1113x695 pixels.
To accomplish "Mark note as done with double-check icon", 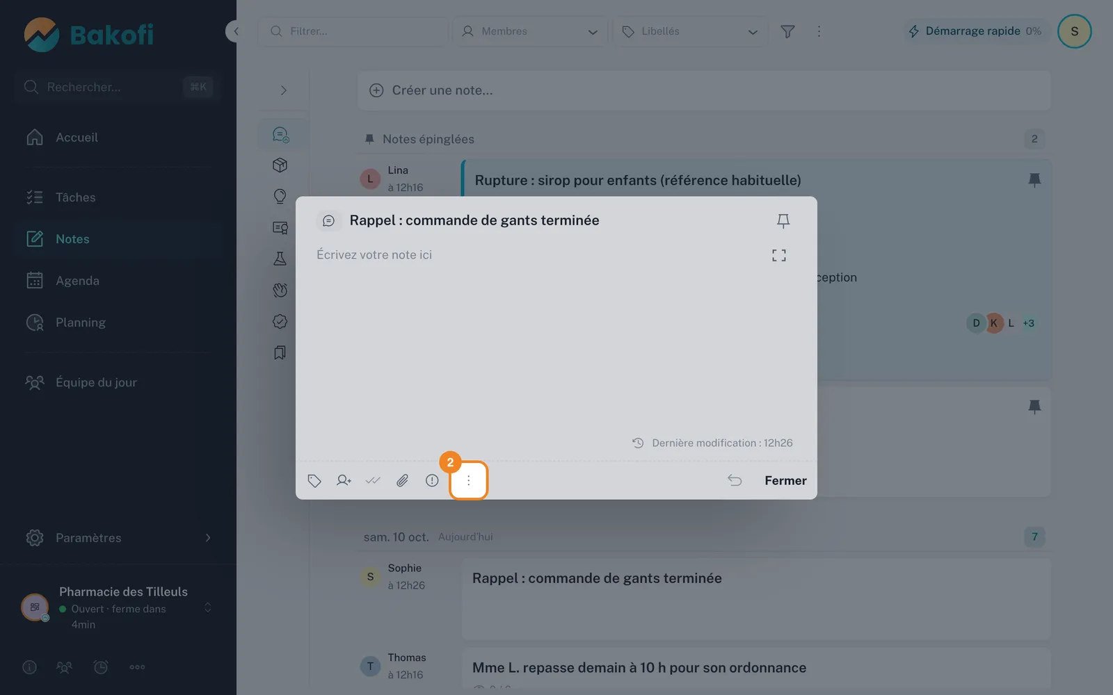I will coord(373,480).
